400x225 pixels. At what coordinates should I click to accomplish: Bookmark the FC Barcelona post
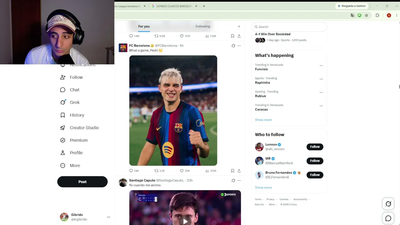(232, 171)
